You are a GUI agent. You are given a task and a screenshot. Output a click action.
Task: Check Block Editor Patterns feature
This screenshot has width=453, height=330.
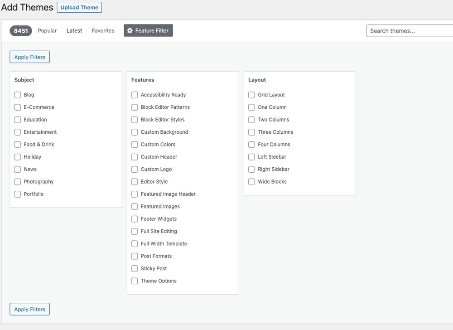135,107
